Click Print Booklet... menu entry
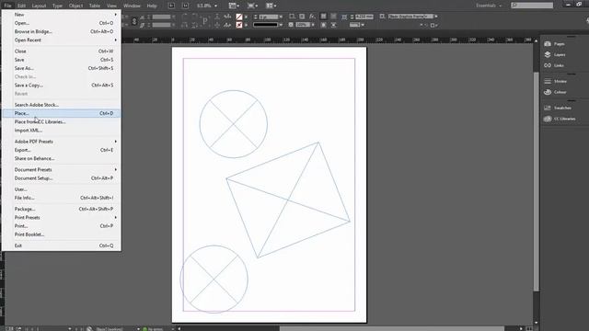This screenshot has width=589, height=331. click(x=62, y=234)
